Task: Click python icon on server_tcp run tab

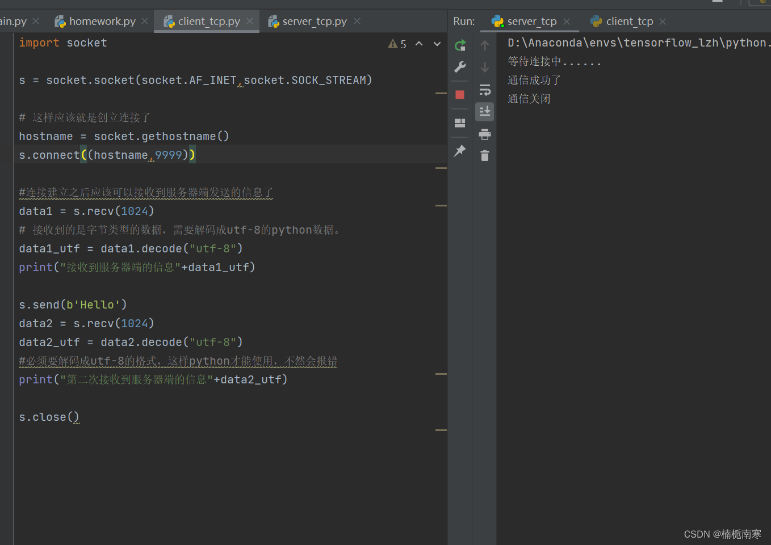Action: pyautogui.click(x=498, y=22)
